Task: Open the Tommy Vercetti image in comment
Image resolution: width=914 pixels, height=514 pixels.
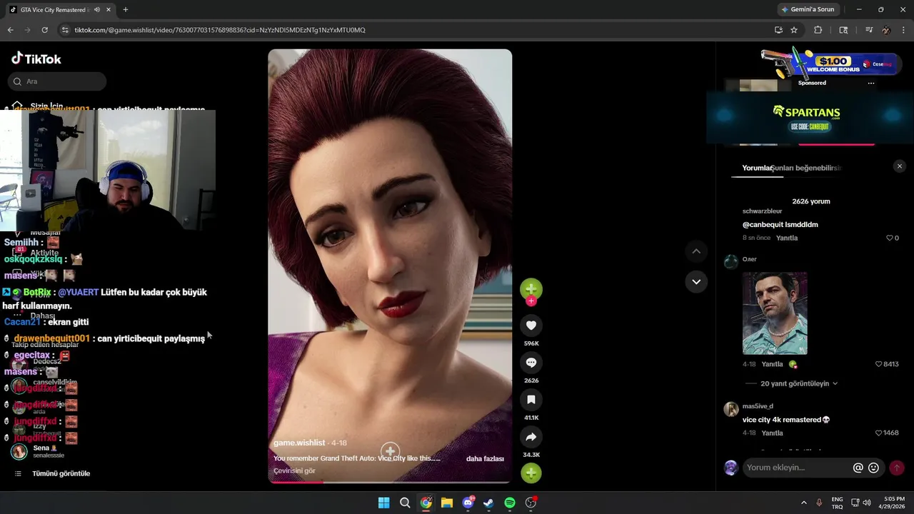Action: [x=775, y=313]
